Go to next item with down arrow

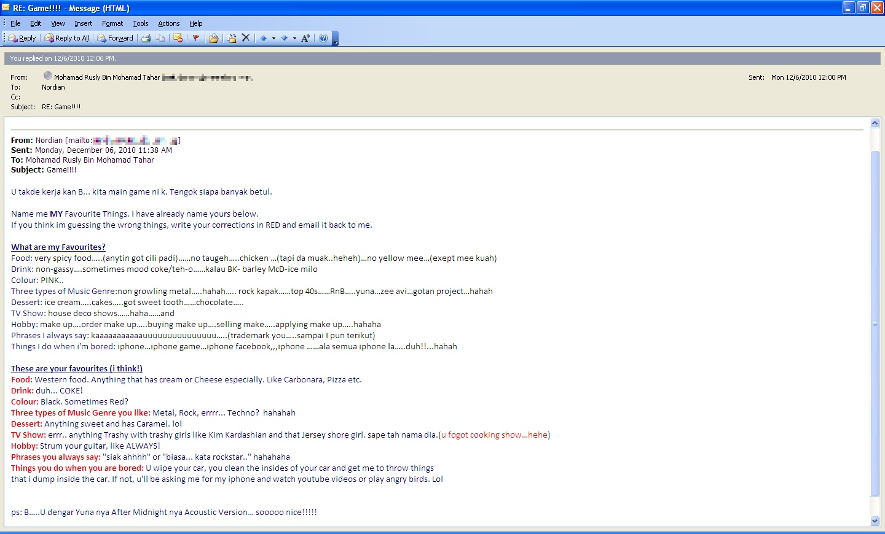pos(284,38)
